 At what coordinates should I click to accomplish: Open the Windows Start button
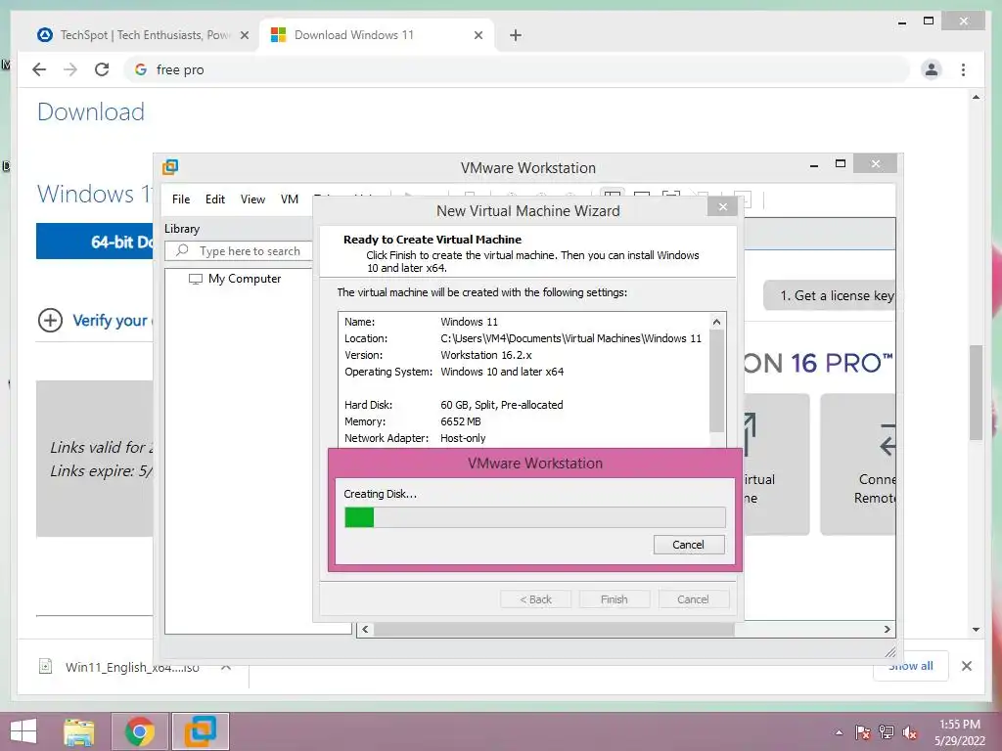(x=24, y=731)
